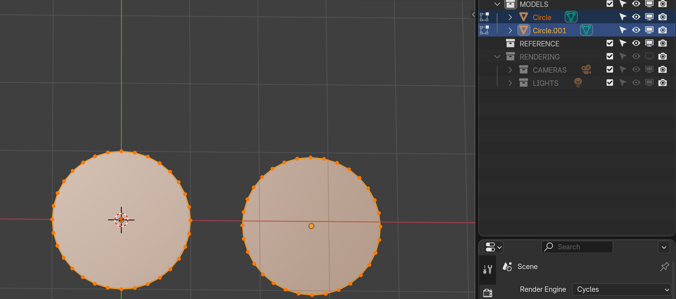Viewport: 676px width, 299px height.
Task: Hide MODELS collection with eye icon
Action: click(636, 4)
